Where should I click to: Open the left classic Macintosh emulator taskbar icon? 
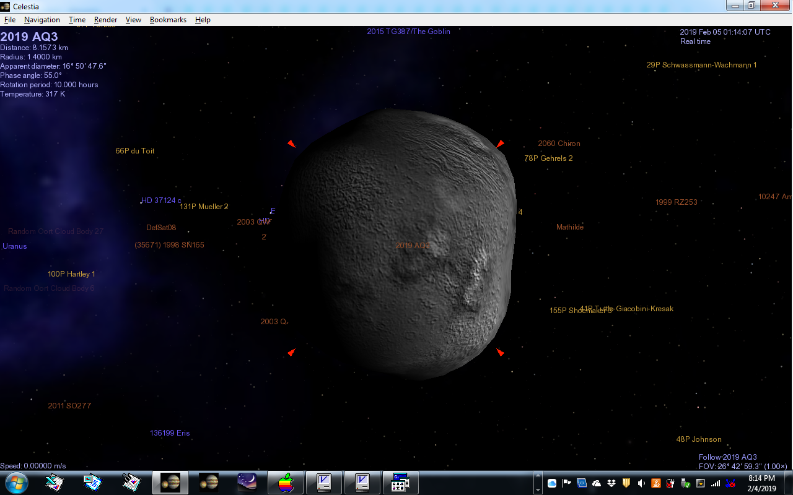pyautogui.click(x=324, y=482)
